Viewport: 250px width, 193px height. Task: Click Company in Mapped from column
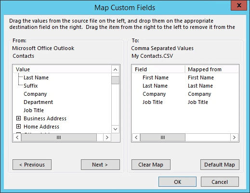(199, 94)
